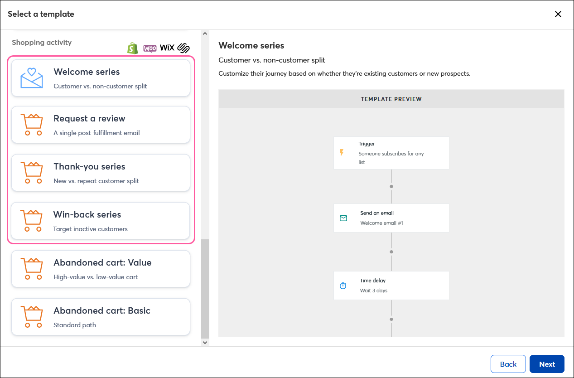This screenshot has width=574, height=378.
Task: Click the template list scroll up arrow
Action: point(205,34)
